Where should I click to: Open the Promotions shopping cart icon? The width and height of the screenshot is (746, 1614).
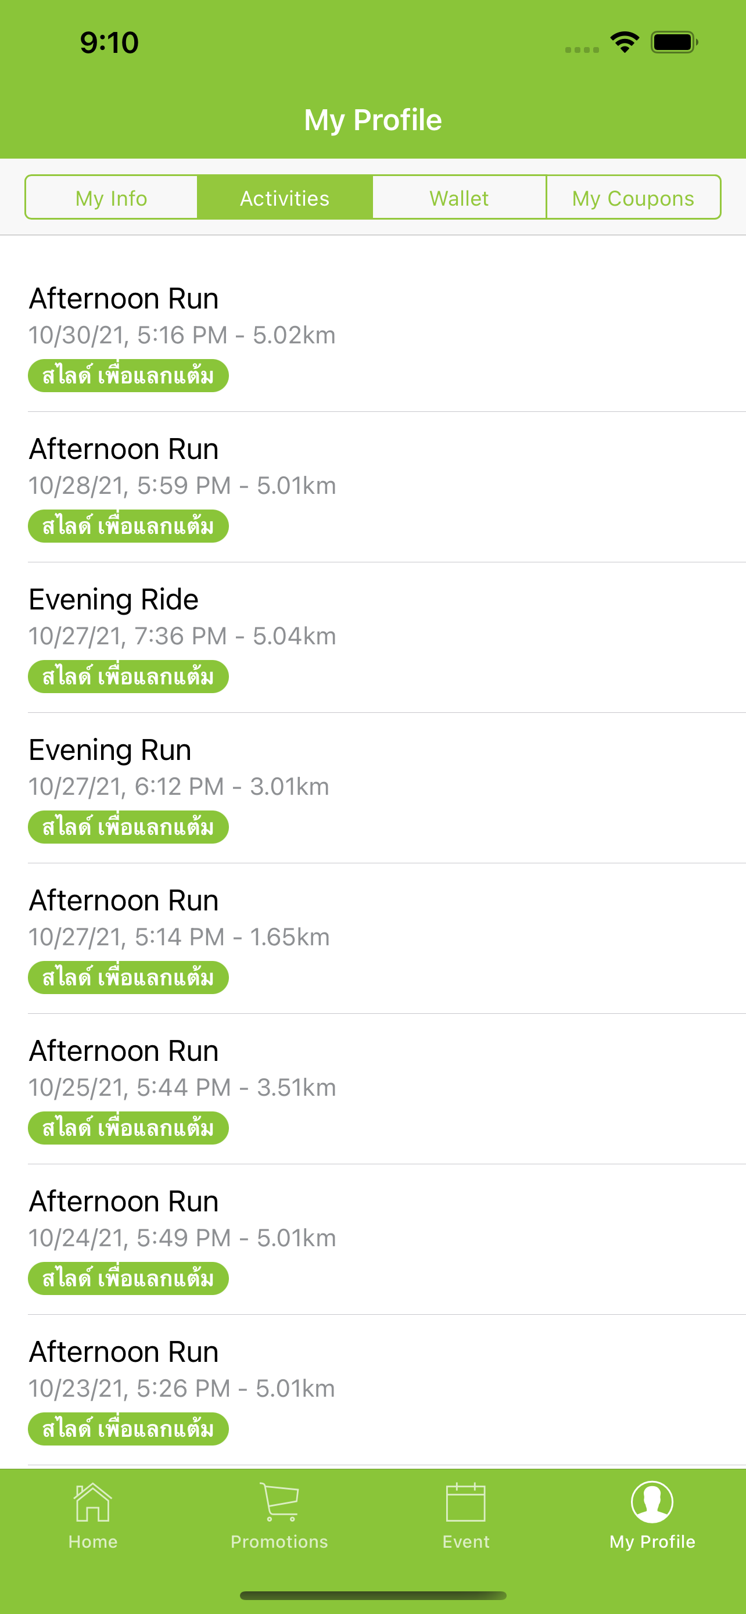pos(279,1502)
